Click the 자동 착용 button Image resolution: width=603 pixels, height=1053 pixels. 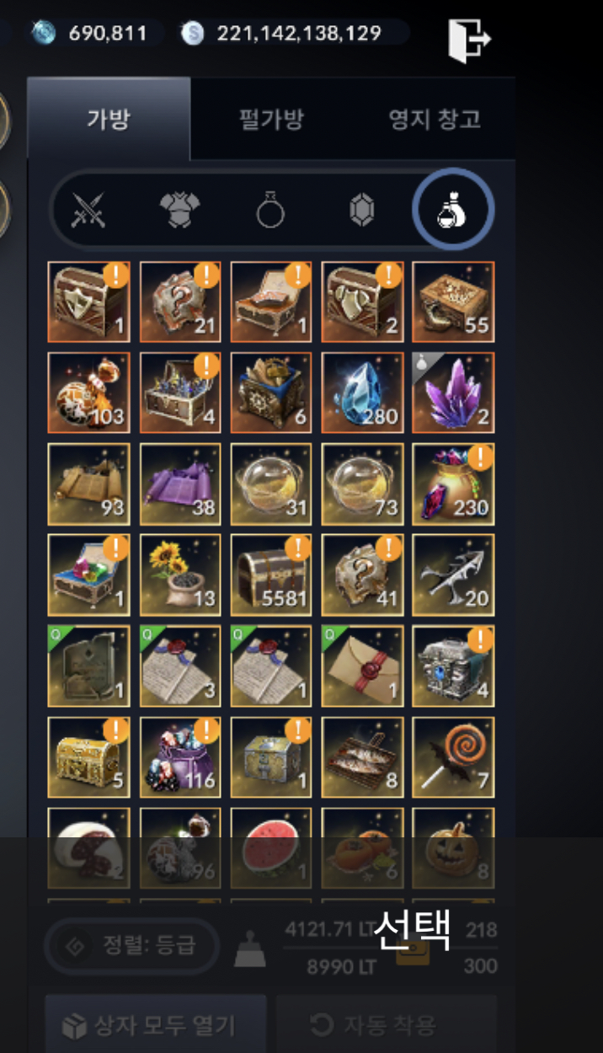[x=387, y=1024]
